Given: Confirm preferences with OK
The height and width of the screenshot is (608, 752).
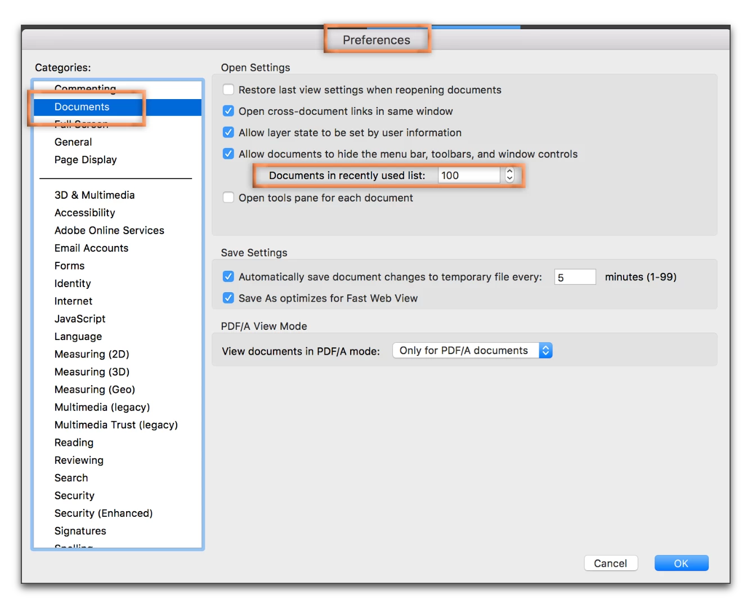Looking at the screenshot, I should 681,564.
